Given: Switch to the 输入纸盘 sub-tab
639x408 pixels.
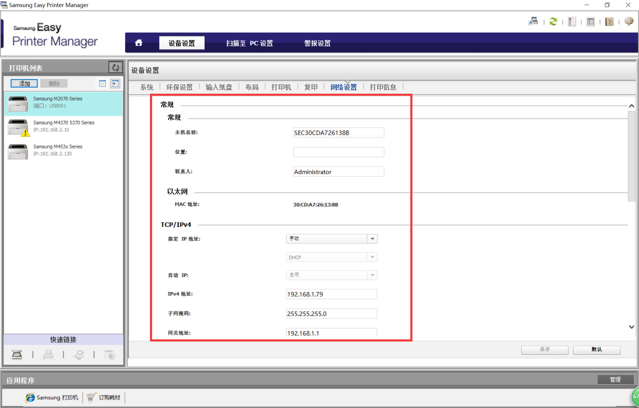Looking at the screenshot, I should [219, 87].
